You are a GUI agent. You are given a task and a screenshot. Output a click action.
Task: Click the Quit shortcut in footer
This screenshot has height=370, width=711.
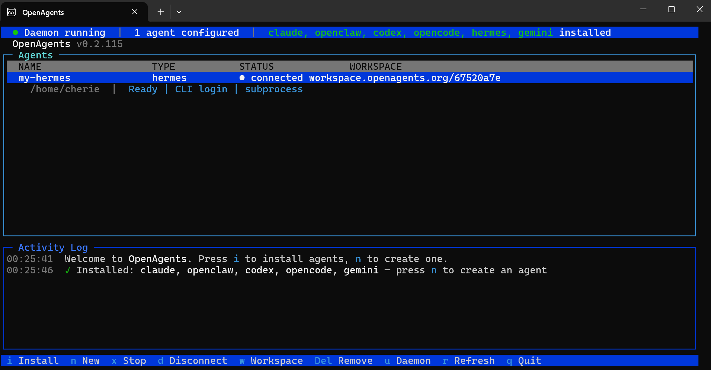coord(524,361)
